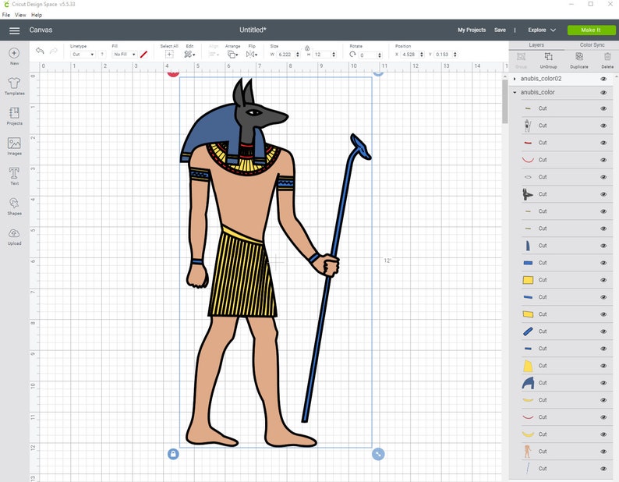Adjust the width stepper arrows
The image size is (619, 482).
[x=298, y=55]
